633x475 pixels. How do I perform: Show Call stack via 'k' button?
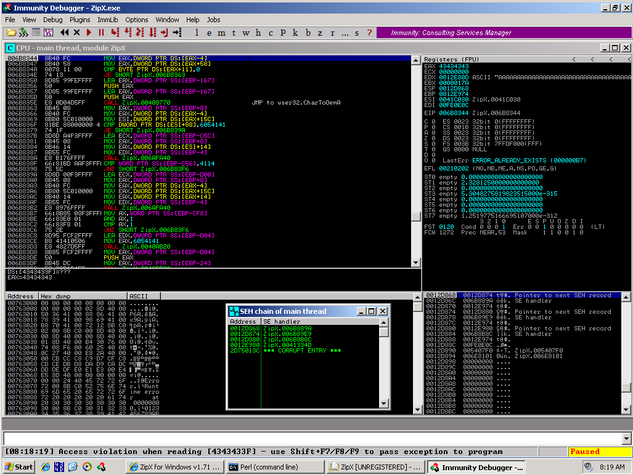click(295, 33)
